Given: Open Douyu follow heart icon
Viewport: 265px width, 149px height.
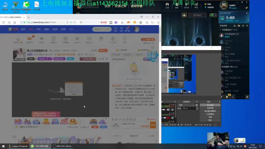Looking at the screenshot, I should coord(121,28).
